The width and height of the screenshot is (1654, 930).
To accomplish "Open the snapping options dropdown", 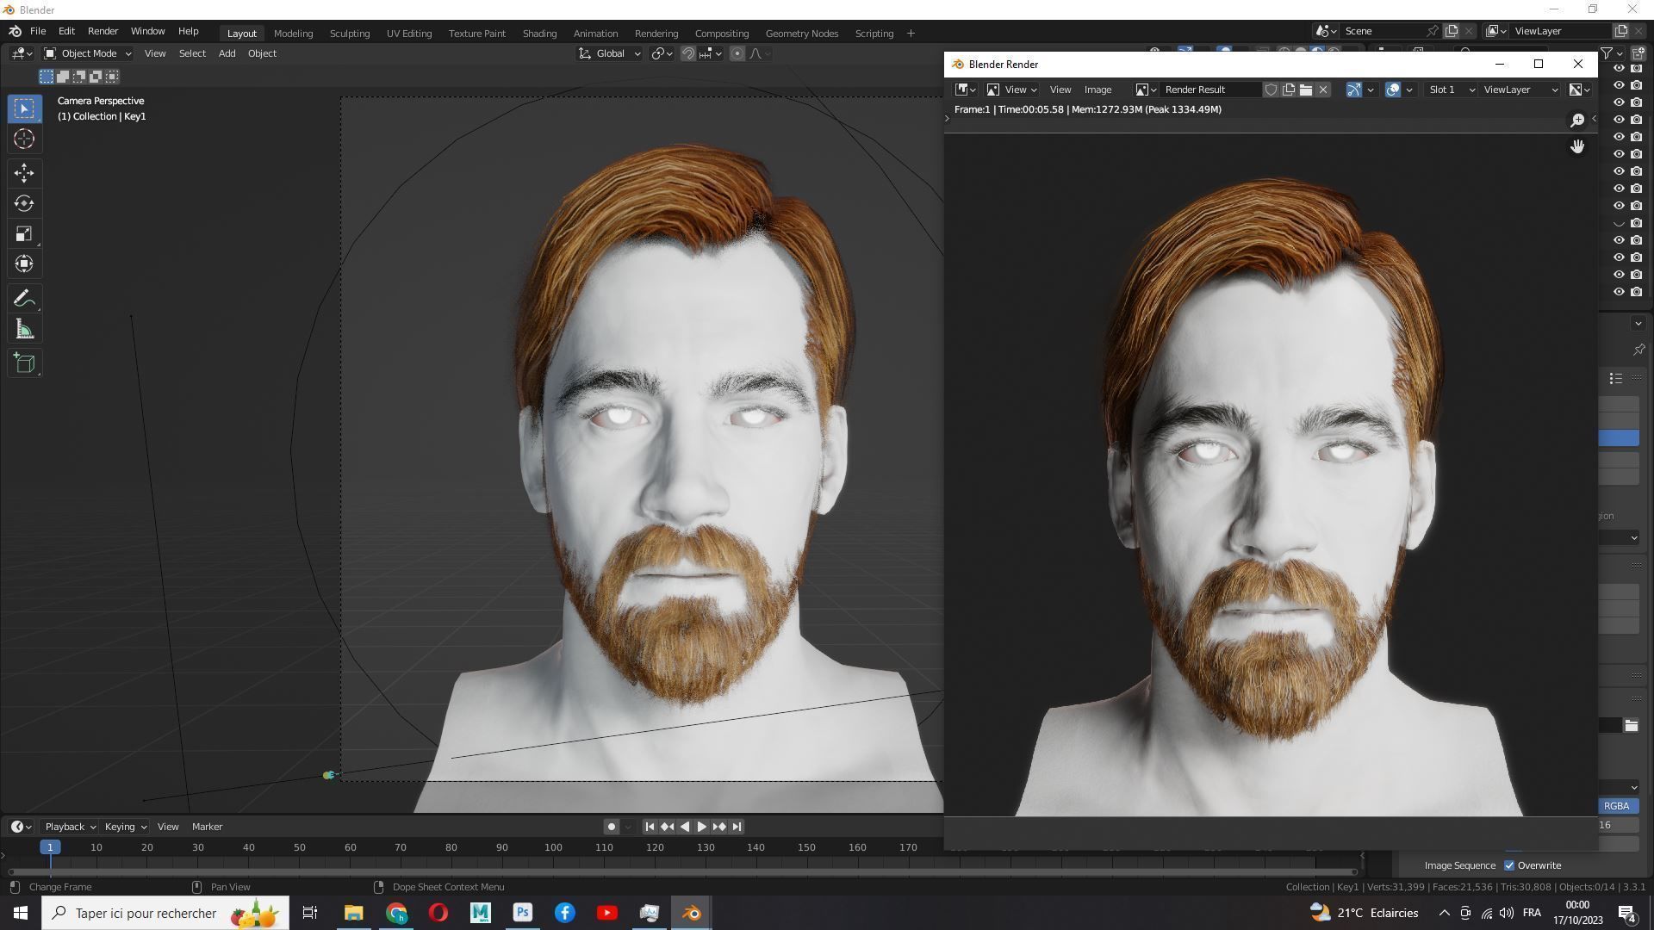I will coord(711,53).
